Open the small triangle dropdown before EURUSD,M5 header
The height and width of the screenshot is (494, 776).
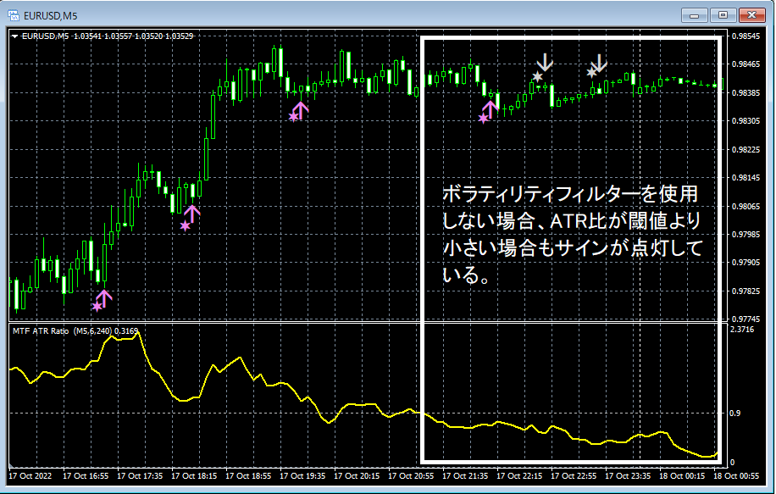tap(15, 36)
